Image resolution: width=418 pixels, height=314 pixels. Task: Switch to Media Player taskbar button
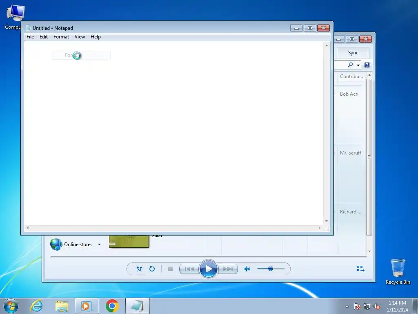tap(87, 306)
